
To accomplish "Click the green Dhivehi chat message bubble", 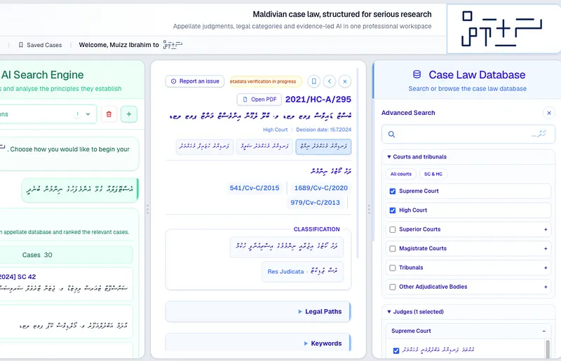I will coord(80,190).
